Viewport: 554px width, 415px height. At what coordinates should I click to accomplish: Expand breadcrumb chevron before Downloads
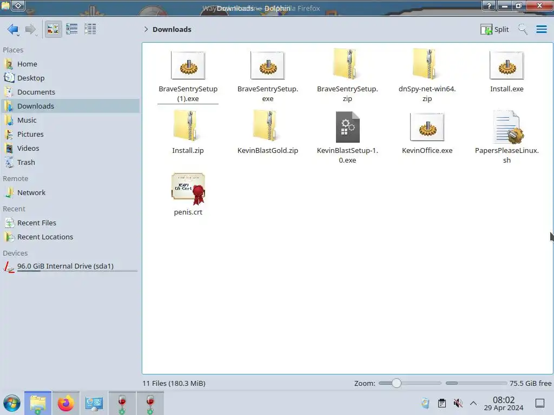pos(146,29)
